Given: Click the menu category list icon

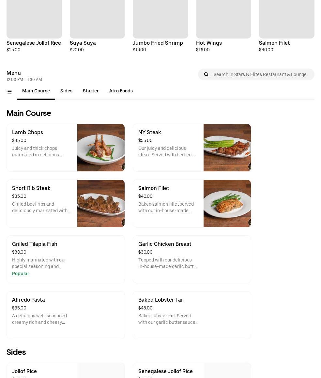Looking at the screenshot, I should click(9, 92).
